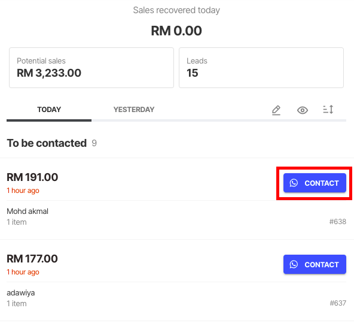Switch to the YESTERDAY tab
Screen dimensions: 354x323
[x=134, y=110]
